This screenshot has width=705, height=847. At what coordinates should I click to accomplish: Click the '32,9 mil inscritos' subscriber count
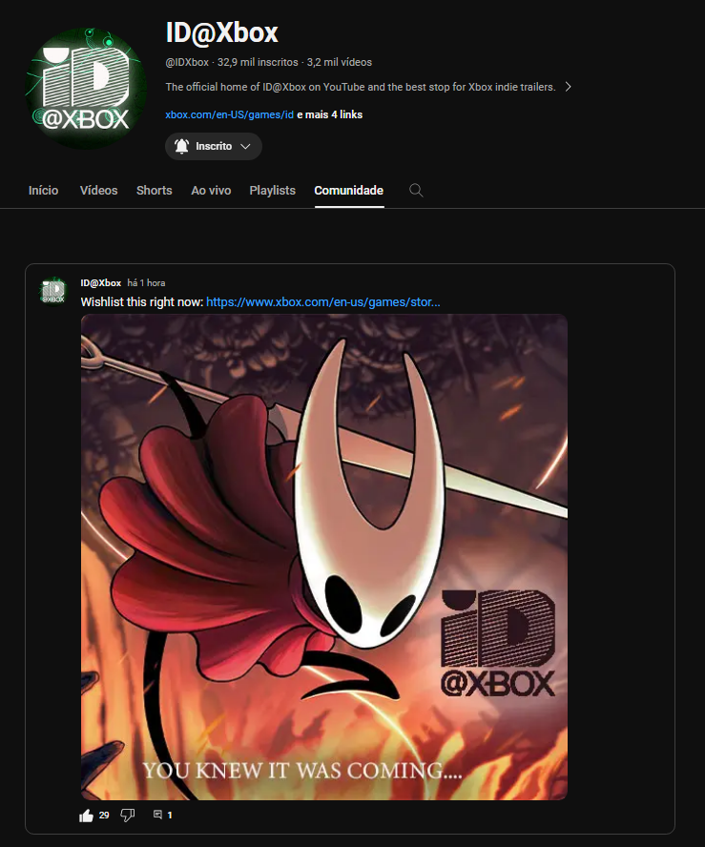pos(258,62)
